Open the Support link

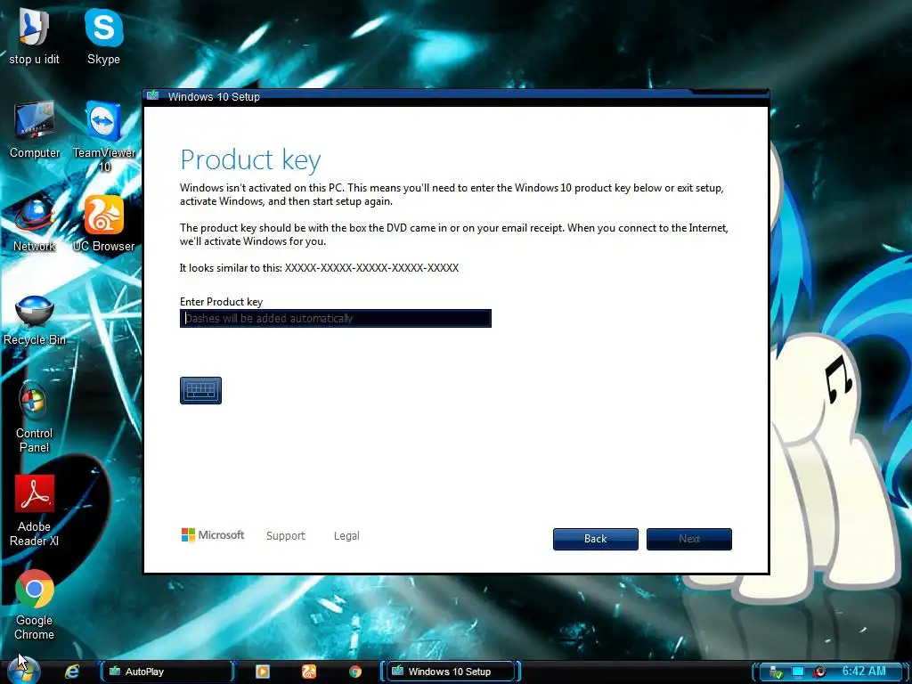point(286,535)
